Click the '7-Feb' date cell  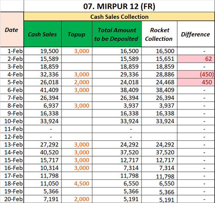pyautogui.click(x=12, y=98)
